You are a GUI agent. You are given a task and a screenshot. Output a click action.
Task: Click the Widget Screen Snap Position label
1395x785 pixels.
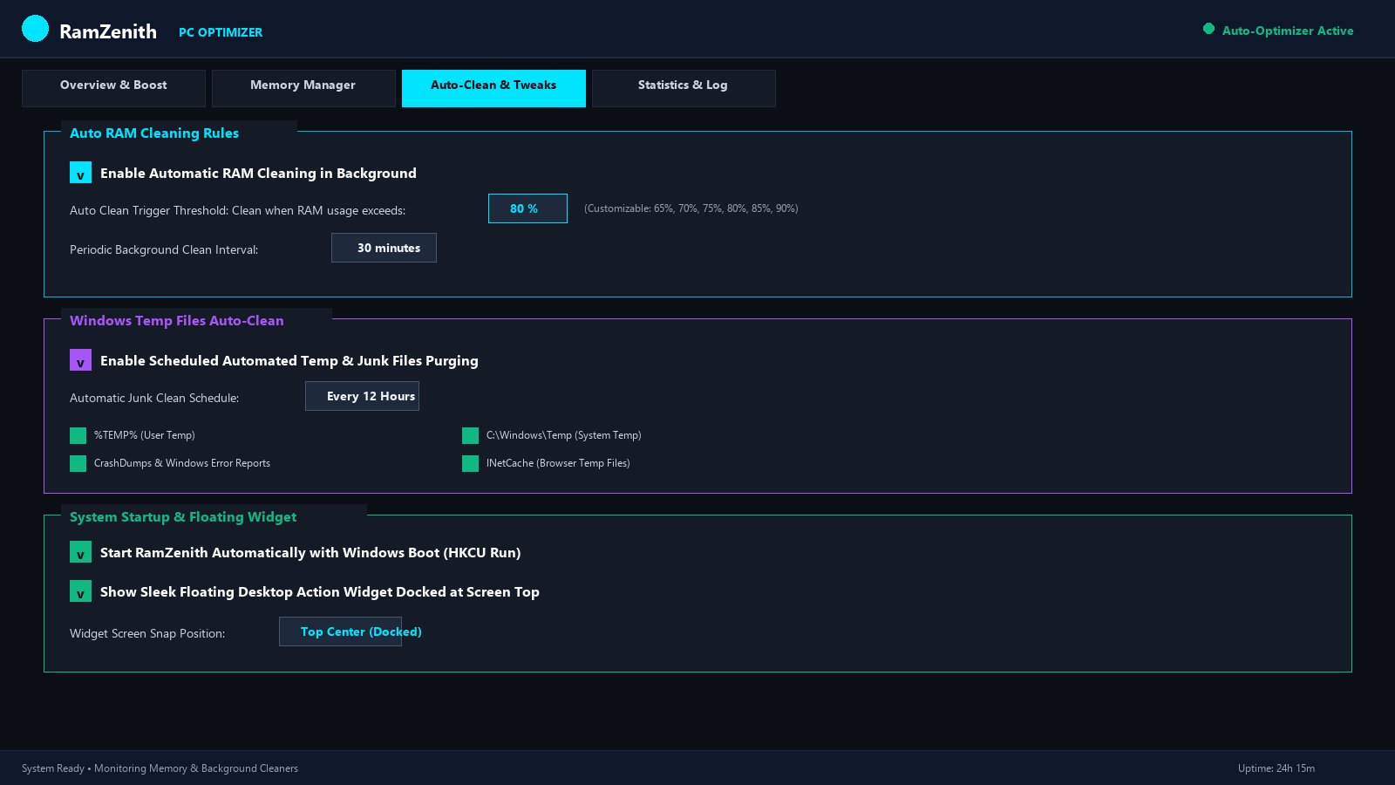(147, 633)
